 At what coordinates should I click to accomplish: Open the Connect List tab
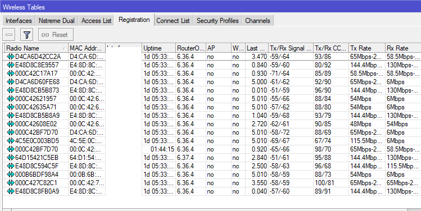(173, 21)
